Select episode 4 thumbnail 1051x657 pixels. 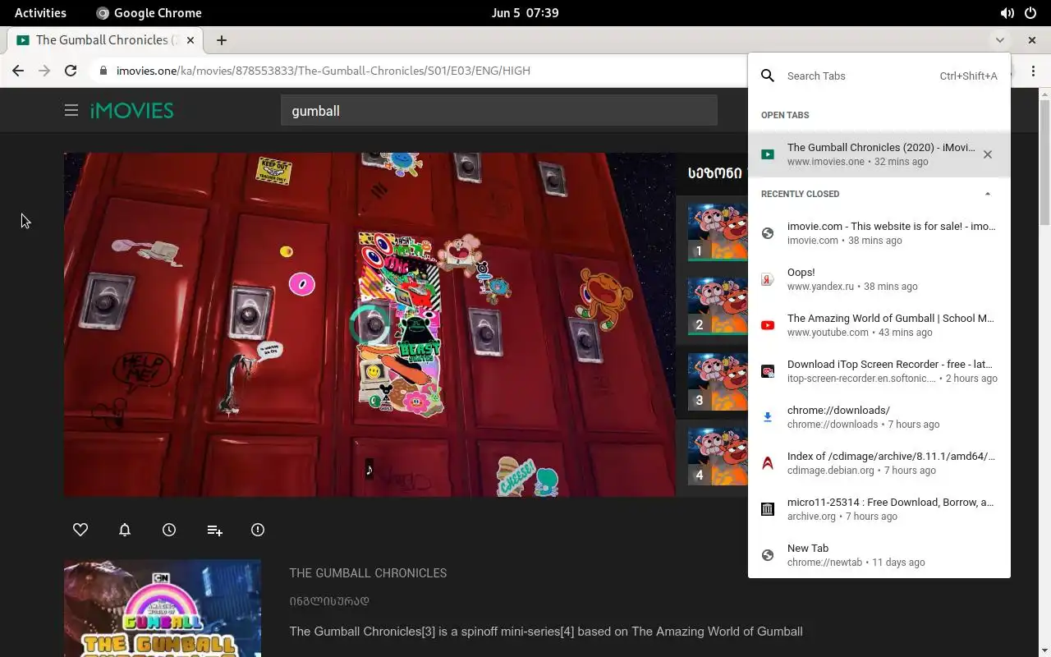pos(718,457)
